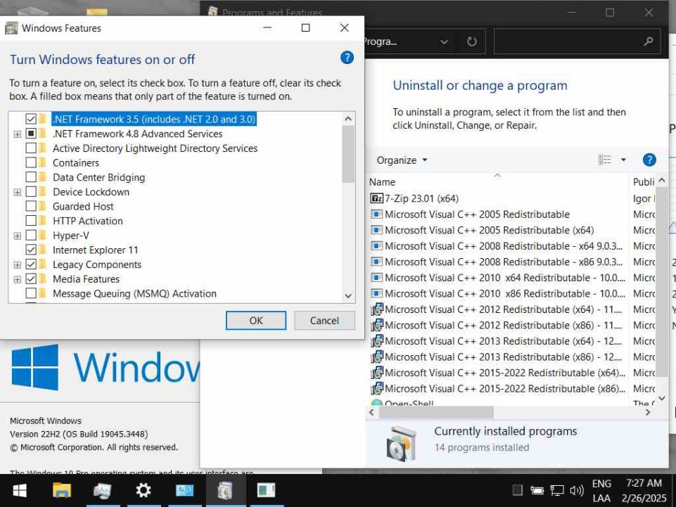676x507 pixels.
Task: Open Settings gear on the taskbar
Action: tap(143, 490)
